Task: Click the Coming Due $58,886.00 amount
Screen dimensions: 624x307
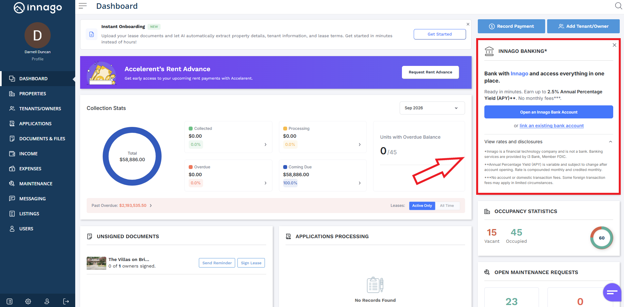Action: click(296, 175)
